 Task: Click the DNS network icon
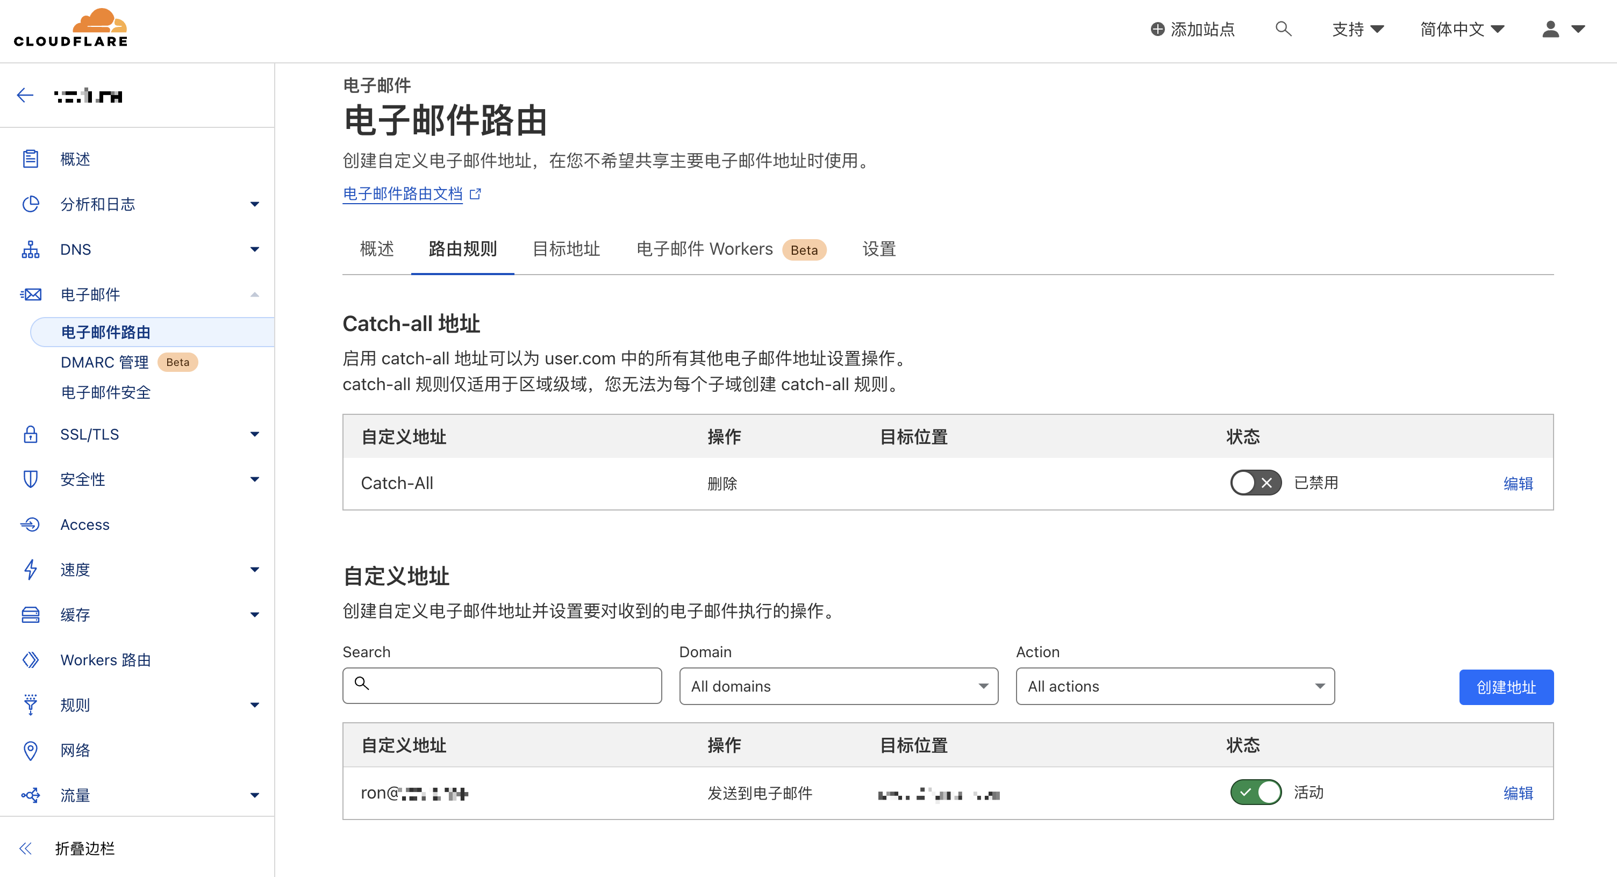[30, 249]
